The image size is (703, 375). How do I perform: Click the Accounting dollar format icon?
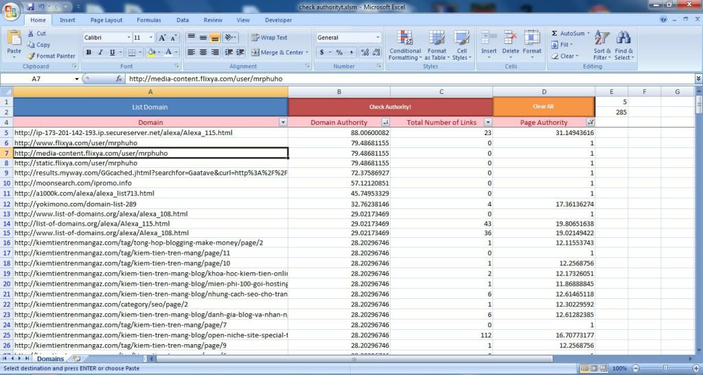click(321, 52)
